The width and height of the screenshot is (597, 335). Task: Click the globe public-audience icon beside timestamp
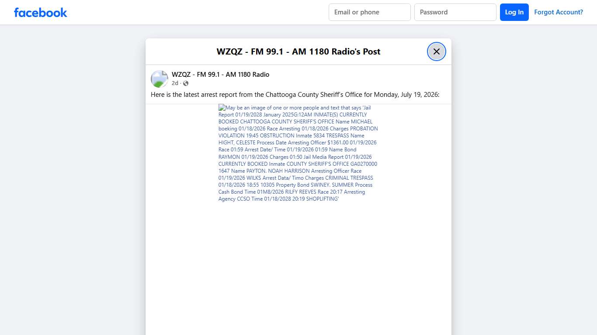185,83
